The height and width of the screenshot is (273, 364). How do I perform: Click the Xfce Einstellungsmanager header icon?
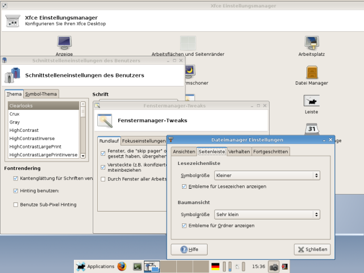[13, 21]
